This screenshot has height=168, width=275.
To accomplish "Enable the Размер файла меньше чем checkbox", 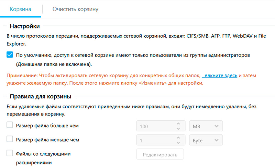I will [10, 140].
